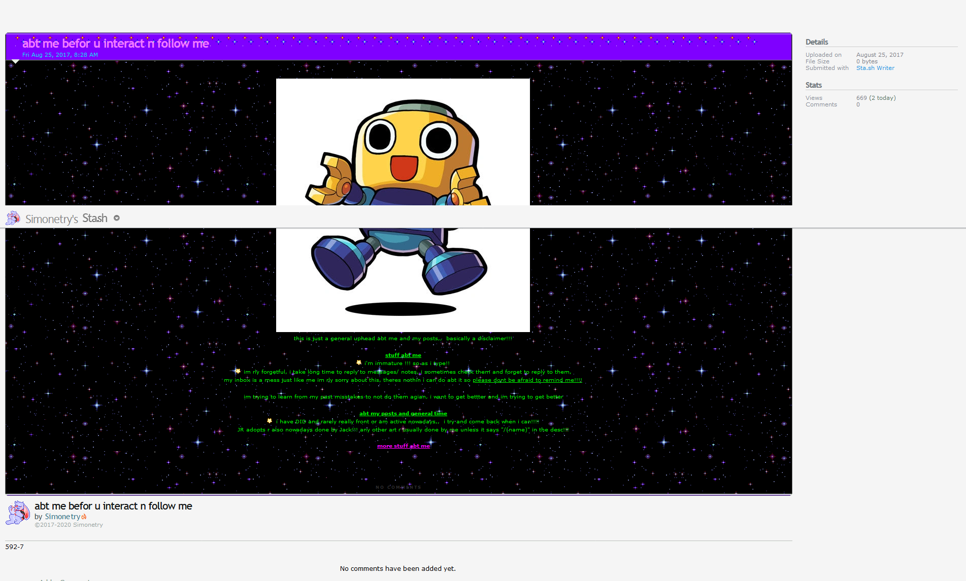
Task: Click the 'NO COMMENTS' label in journal footer
Action: (398, 487)
